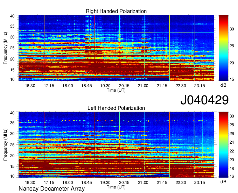Click the 20:15 tick on bottom time axis

[x=124, y=183]
